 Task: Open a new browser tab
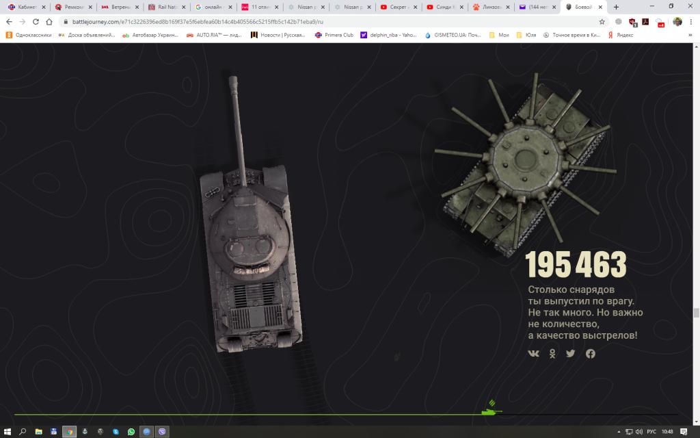616,7
